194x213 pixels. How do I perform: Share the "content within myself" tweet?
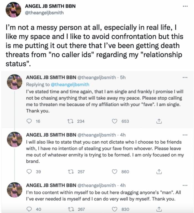[159, 209]
